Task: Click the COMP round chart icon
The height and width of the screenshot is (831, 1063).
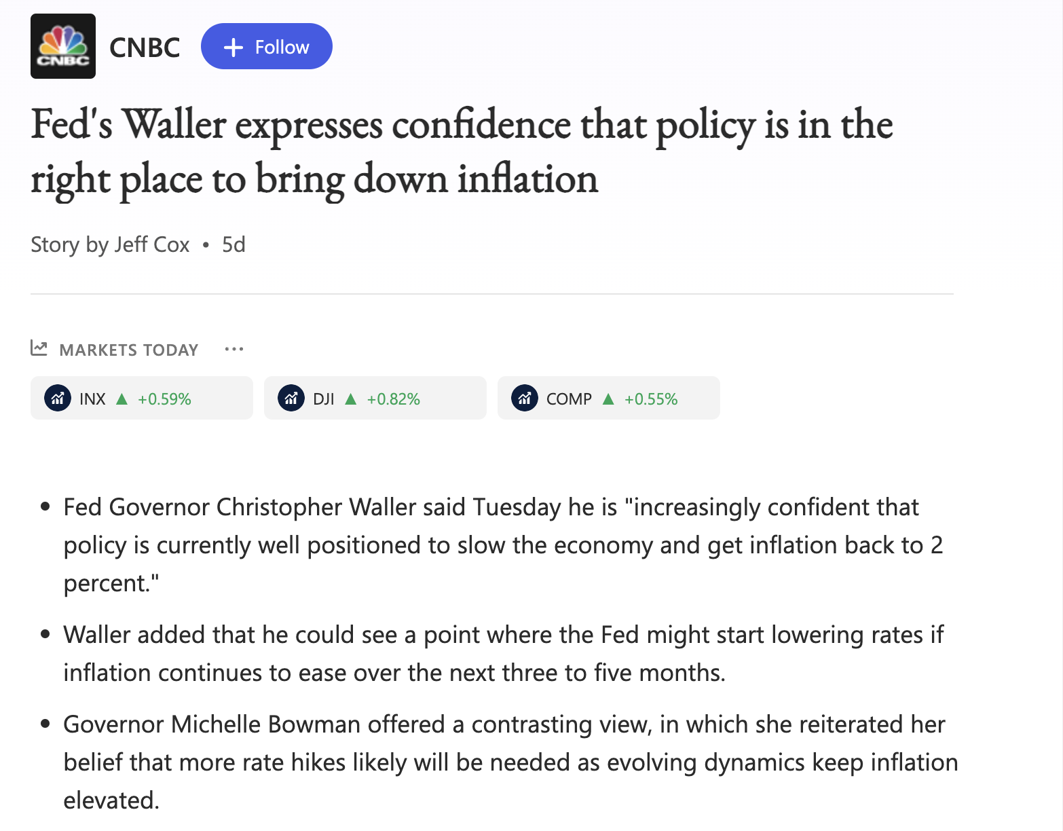Action: pyautogui.click(x=525, y=399)
